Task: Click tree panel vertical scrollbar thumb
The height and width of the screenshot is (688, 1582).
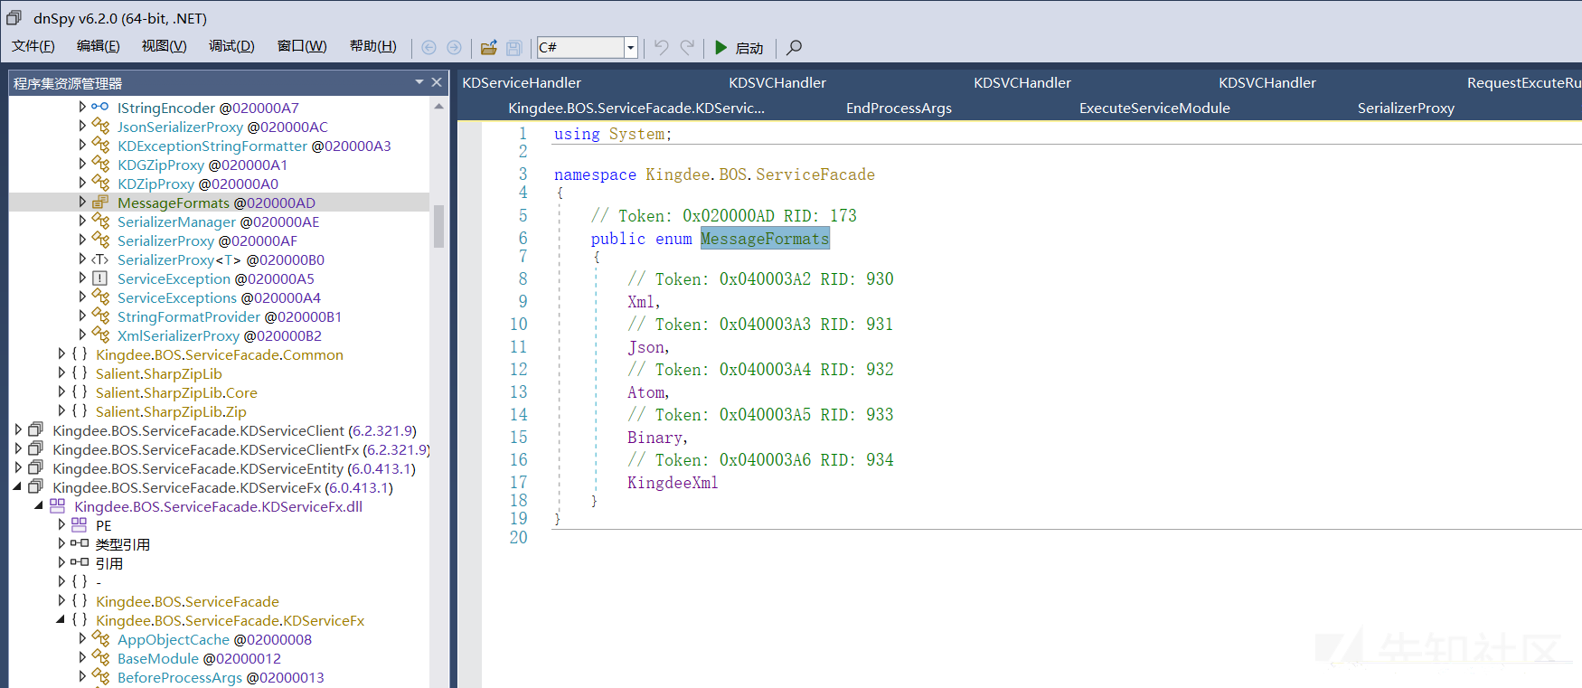Action: coord(438,226)
